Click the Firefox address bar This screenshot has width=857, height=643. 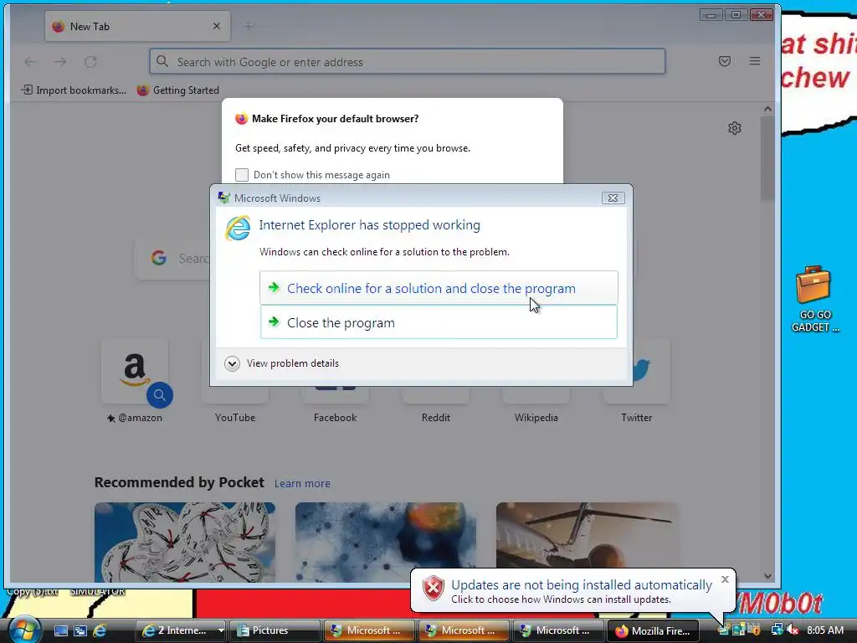click(408, 61)
